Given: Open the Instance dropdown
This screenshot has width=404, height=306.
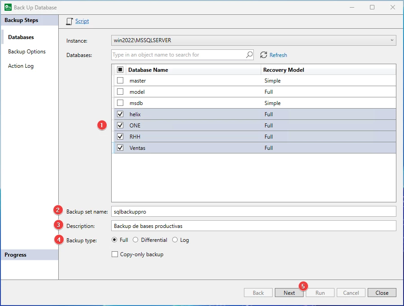Looking at the screenshot, I should coord(253,40).
